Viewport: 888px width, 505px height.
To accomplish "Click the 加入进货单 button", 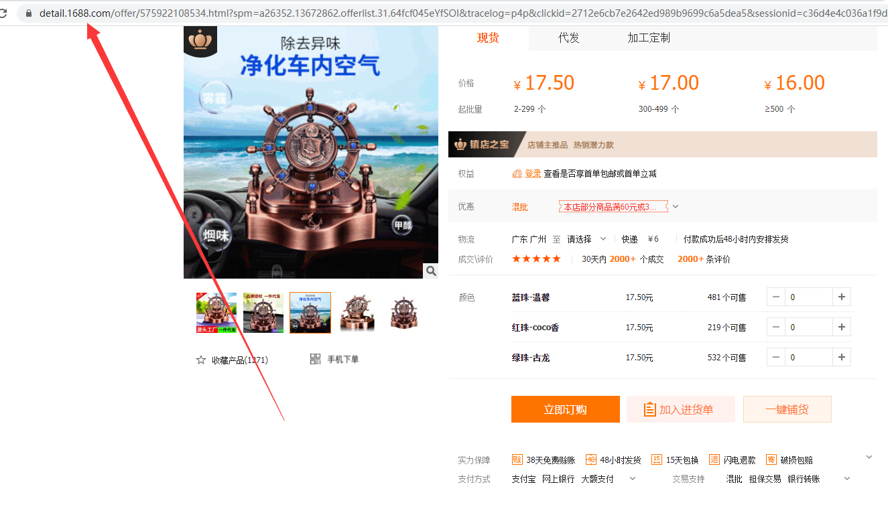I will pos(681,409).
